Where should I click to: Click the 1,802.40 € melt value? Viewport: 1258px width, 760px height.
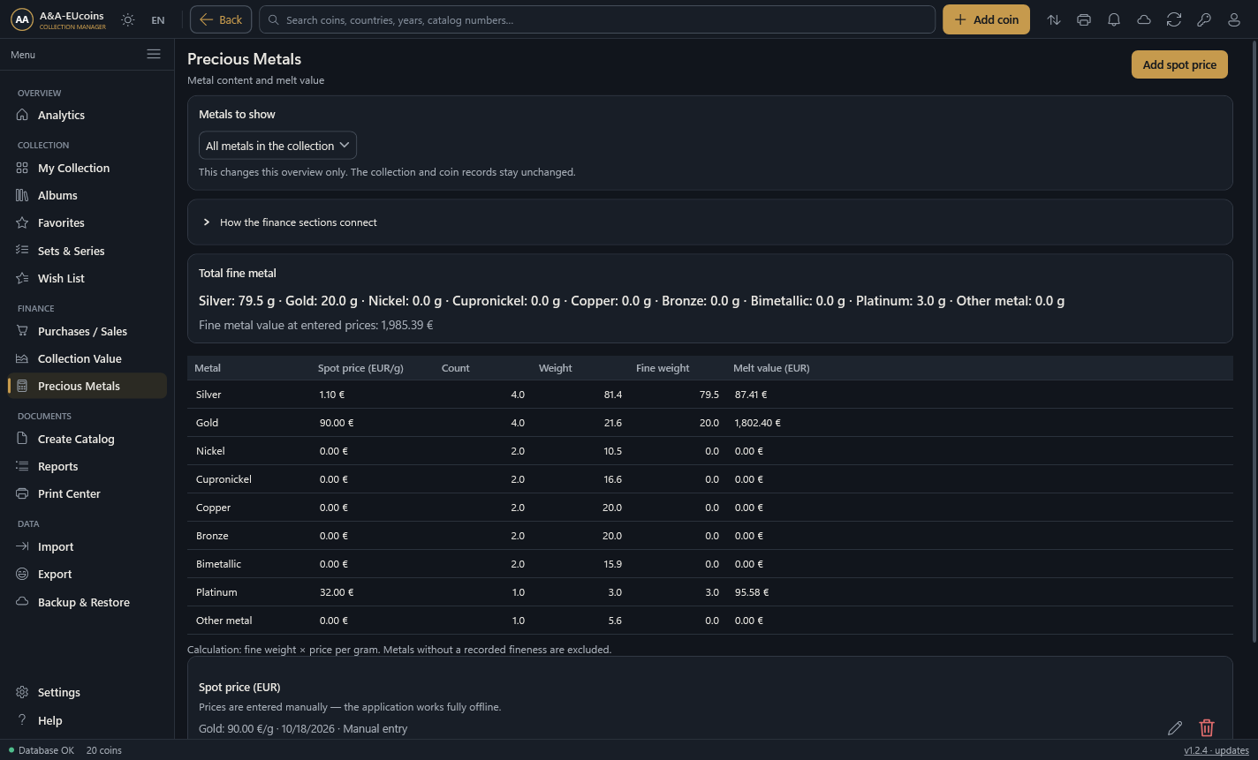[757, 423]
